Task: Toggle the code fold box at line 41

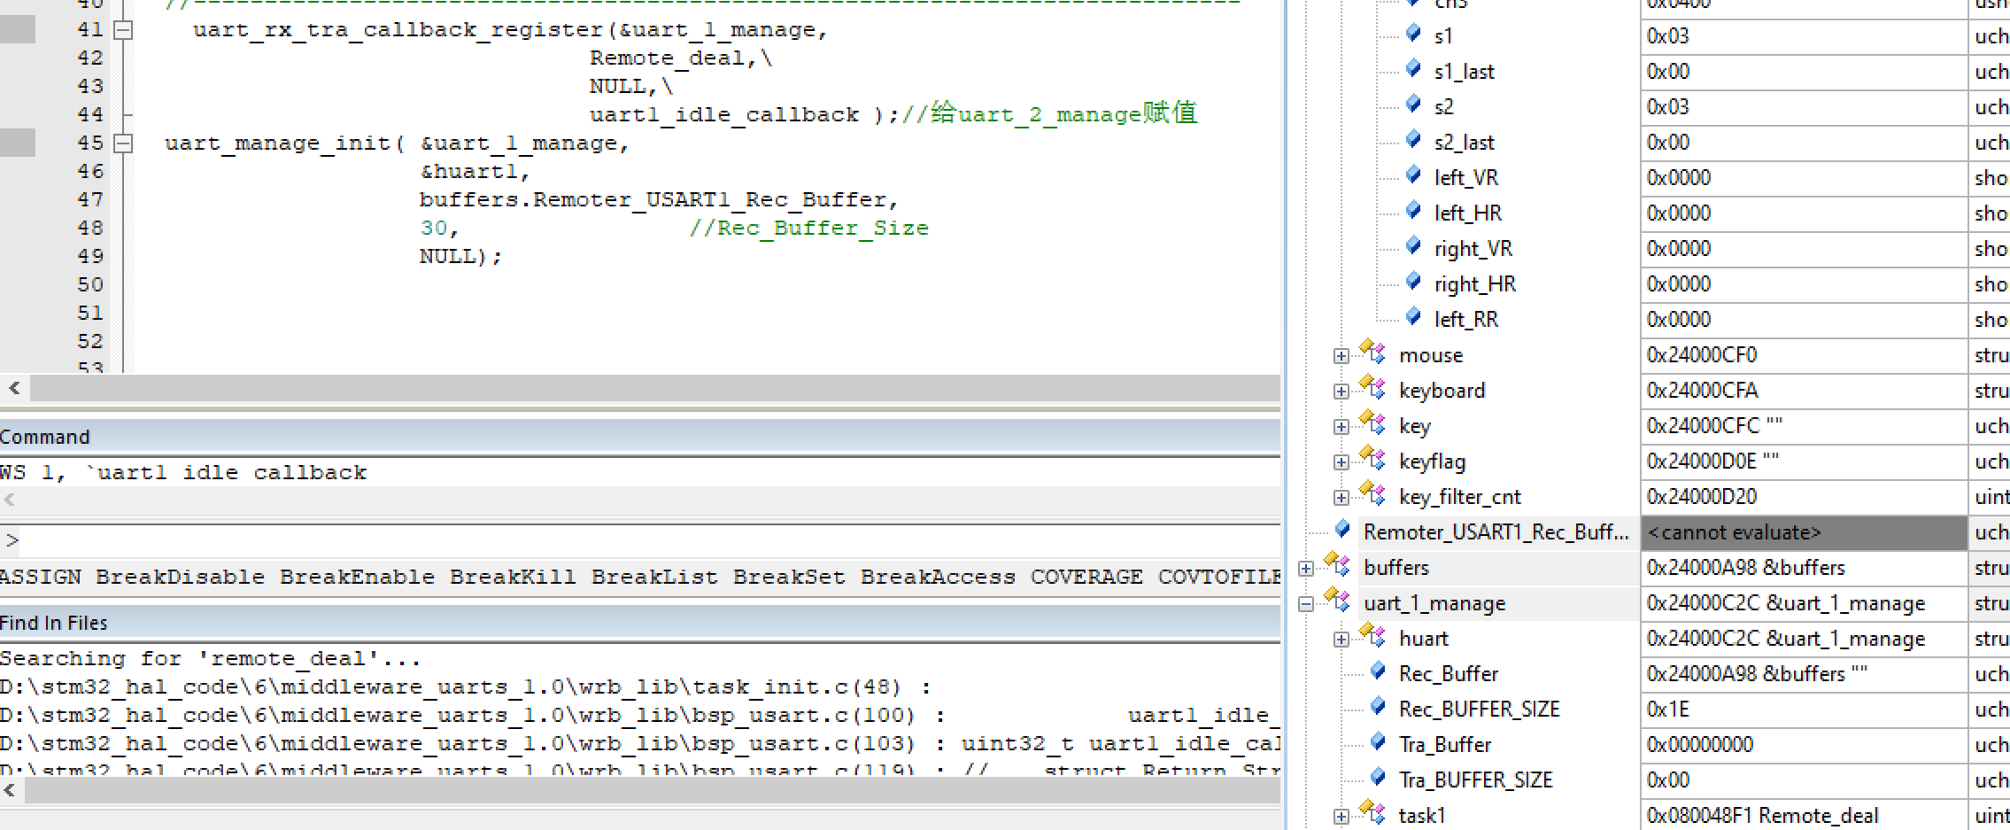Action: pyautogui.click(x=122, y=28)
